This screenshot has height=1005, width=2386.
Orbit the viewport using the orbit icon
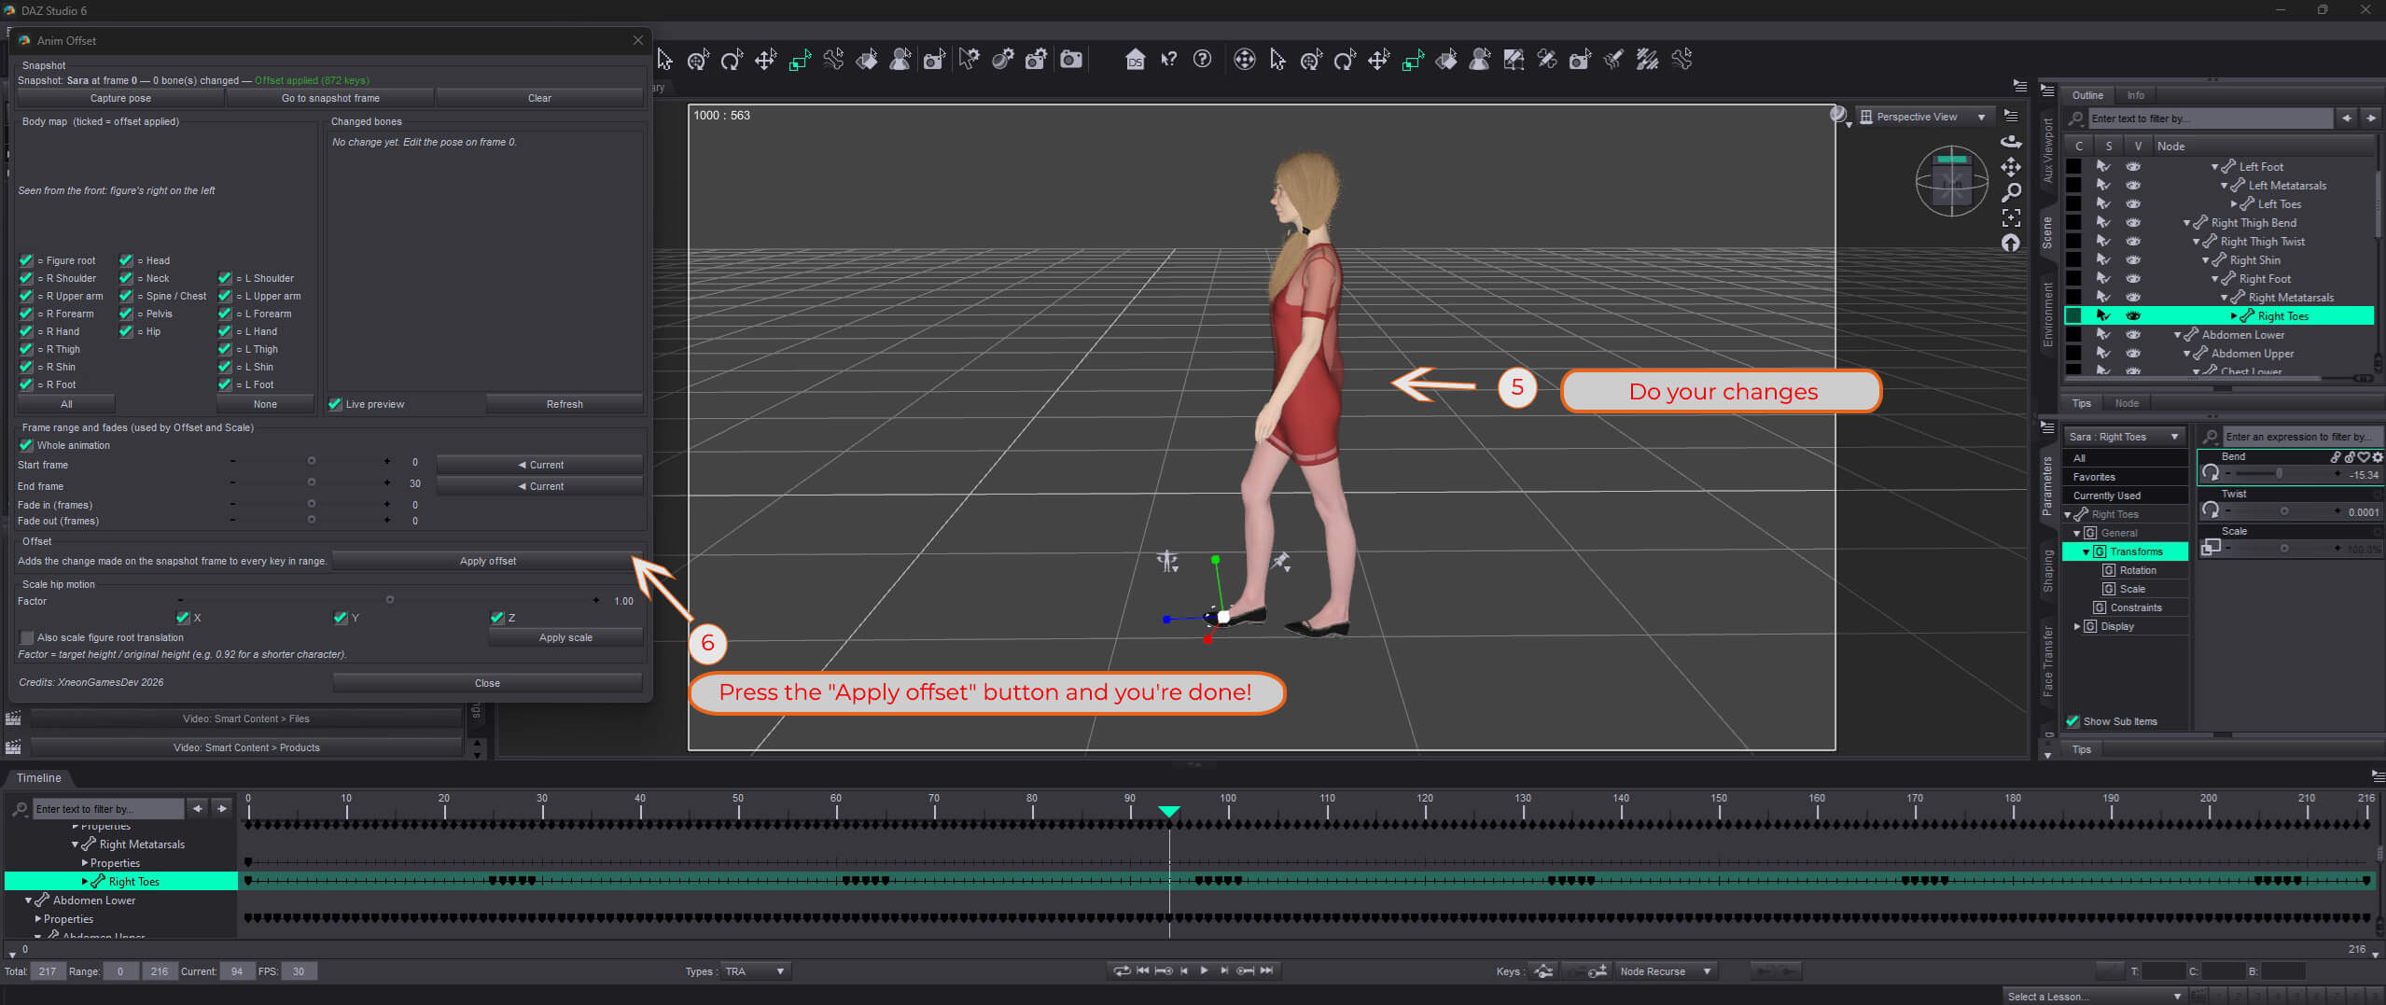pos(2011,141)
